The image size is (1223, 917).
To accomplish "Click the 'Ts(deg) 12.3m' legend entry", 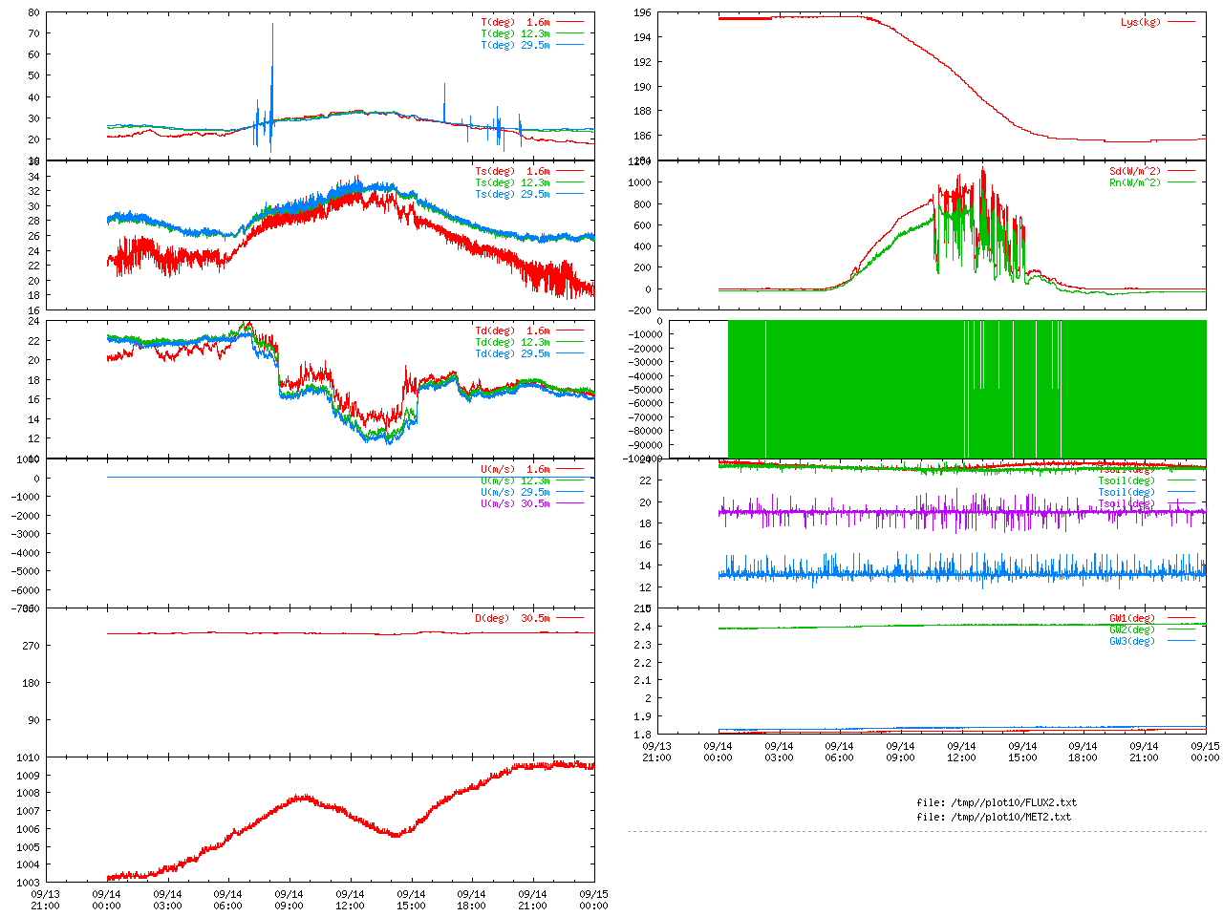I will tap(512, 183).
